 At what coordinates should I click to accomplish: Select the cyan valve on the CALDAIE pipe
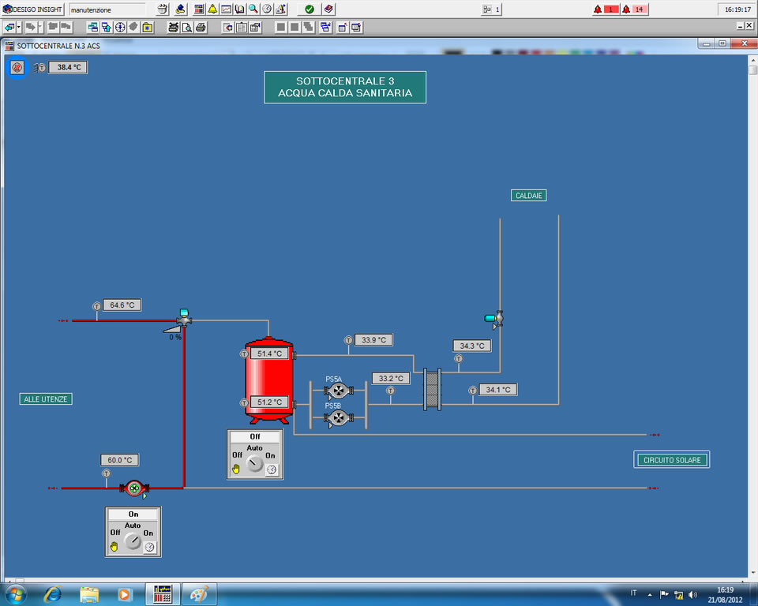tap(495, 319)
